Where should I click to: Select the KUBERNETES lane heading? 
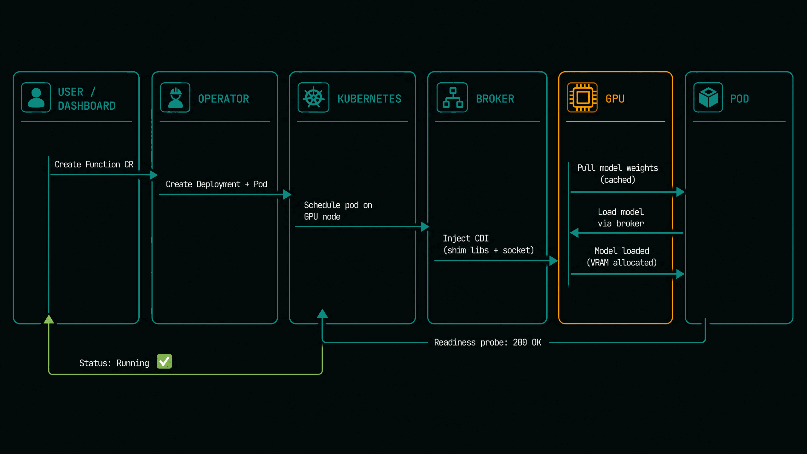[x=369, y=99]
